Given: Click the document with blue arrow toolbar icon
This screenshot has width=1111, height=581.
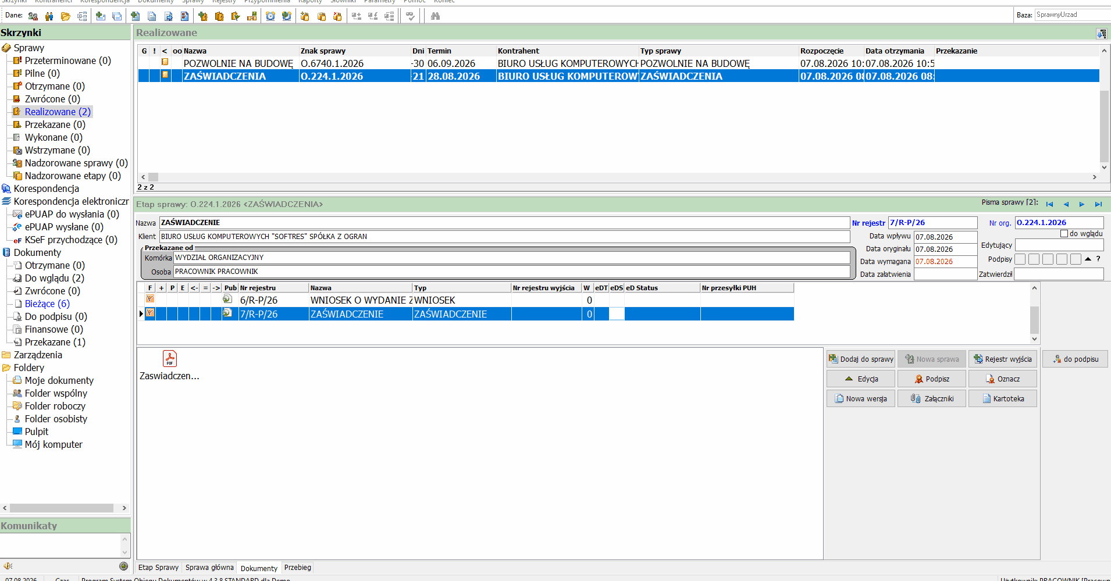Looking at the screenshot, I should [x=168, y=16].
